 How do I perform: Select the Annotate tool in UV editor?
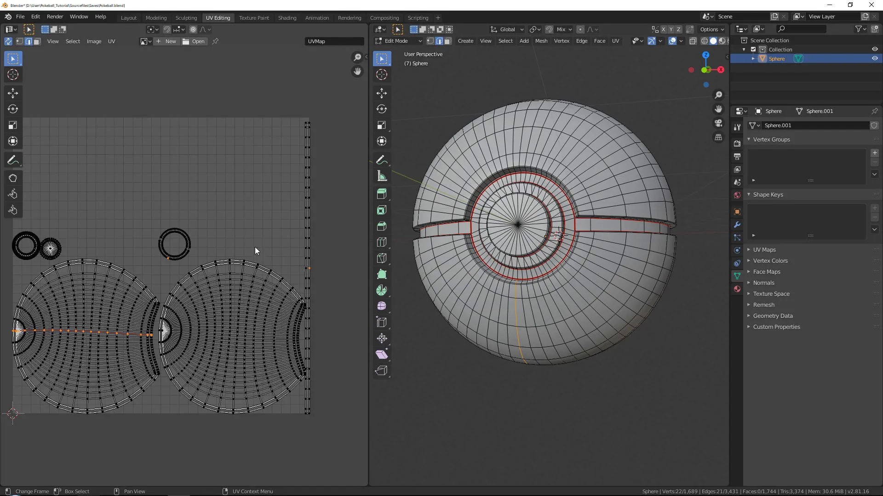point(13,160)
